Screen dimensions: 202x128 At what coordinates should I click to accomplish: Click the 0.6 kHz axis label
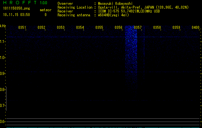(3, 122)
